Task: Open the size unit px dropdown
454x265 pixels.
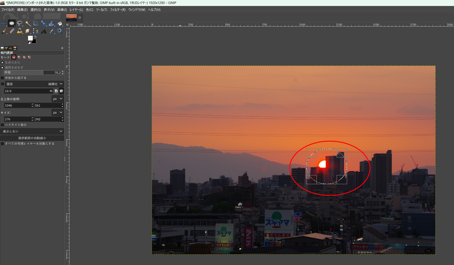Action: [x=58, y=113]
